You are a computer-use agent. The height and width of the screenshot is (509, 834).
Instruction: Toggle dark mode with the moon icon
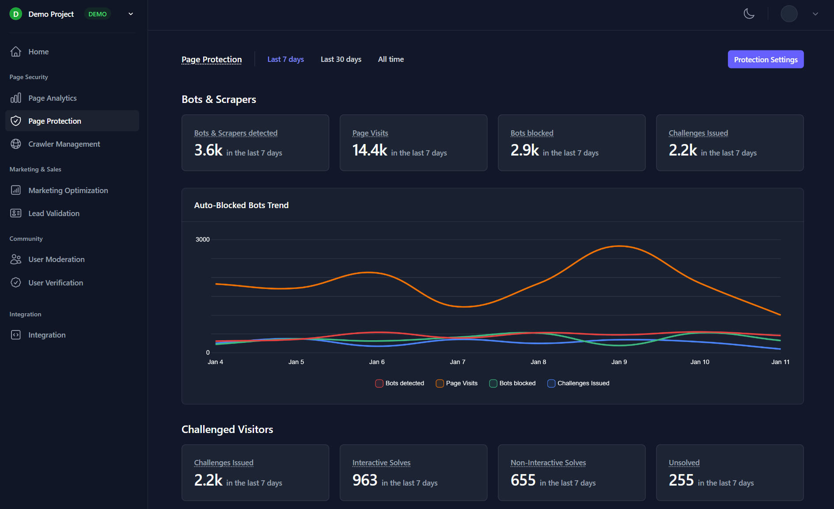(x=749, y=14)
